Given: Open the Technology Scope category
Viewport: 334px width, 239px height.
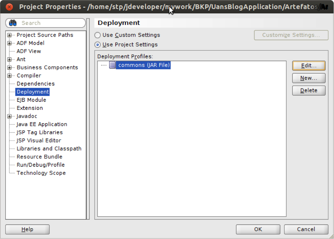Looking at the screenshot, I should tap(41, 173).
